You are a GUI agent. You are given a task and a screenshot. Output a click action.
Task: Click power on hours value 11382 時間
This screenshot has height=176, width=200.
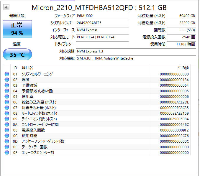coord(181,44)
